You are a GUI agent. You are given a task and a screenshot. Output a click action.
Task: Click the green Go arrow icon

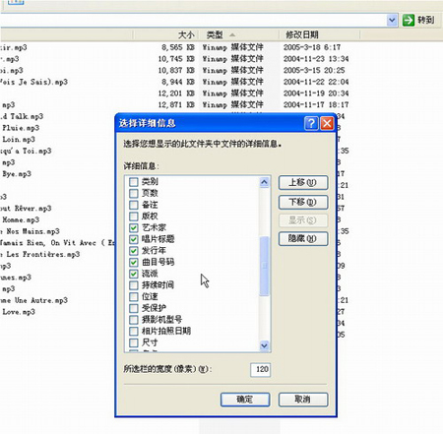tap(409, 21)
